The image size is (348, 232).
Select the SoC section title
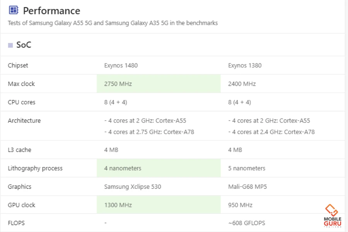tap(24, 45)
